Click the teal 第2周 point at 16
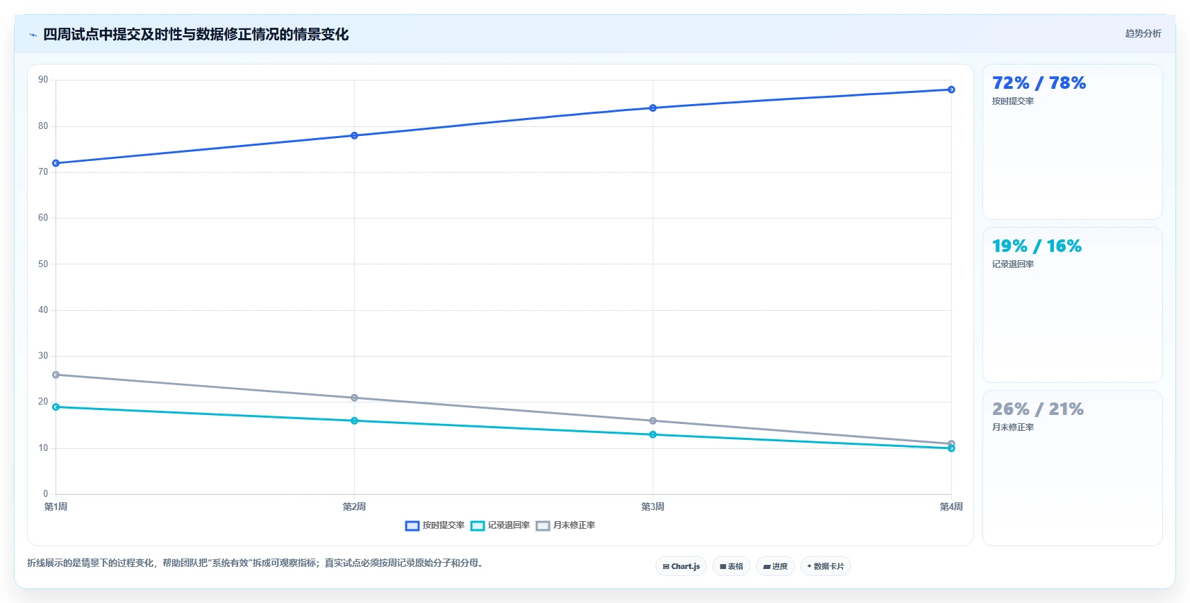The width and height of the screenshot is (1190, 603). [354, 421]
